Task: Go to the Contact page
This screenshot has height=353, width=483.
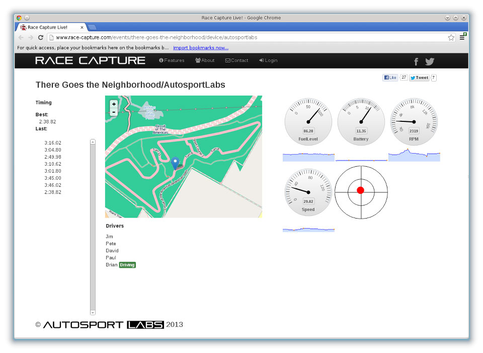Action: pos(237,60)
